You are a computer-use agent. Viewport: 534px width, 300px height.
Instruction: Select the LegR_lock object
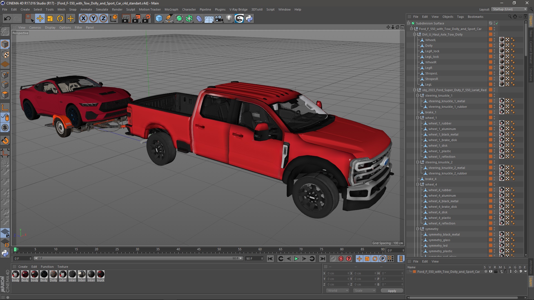point(432,51)
